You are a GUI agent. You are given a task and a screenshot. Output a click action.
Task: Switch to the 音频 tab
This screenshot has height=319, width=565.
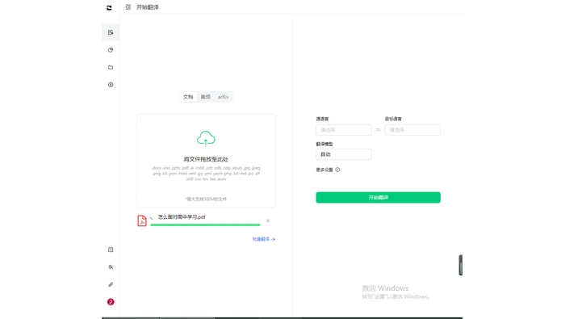[x=206, y=97]
